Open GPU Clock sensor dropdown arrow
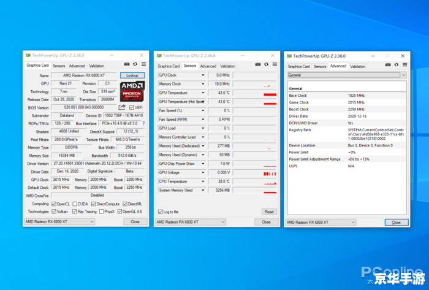This screenshot has width=429, height=290. (x=203, y=75)
